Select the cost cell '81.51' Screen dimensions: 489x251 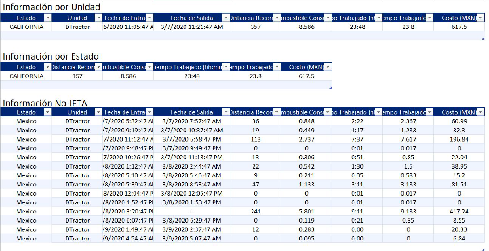459,184
